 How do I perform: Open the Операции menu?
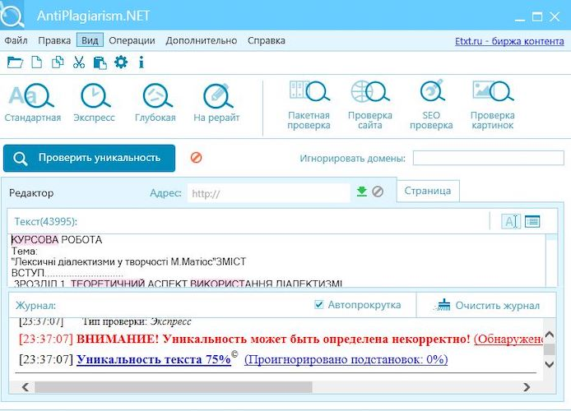point(132,40)
